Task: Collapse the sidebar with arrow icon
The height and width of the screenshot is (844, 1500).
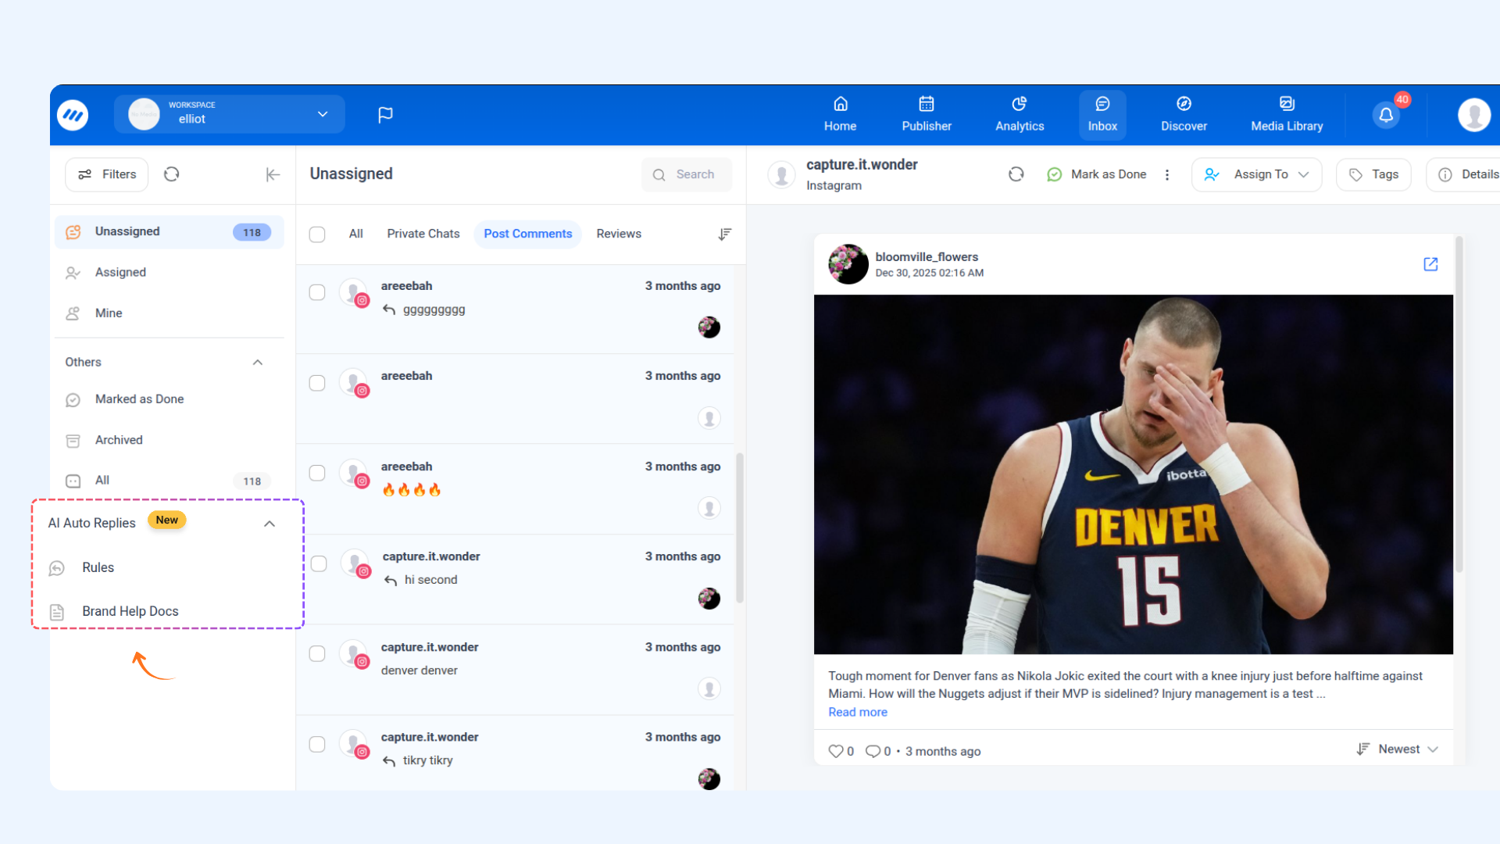Action: tap(273, 174)
